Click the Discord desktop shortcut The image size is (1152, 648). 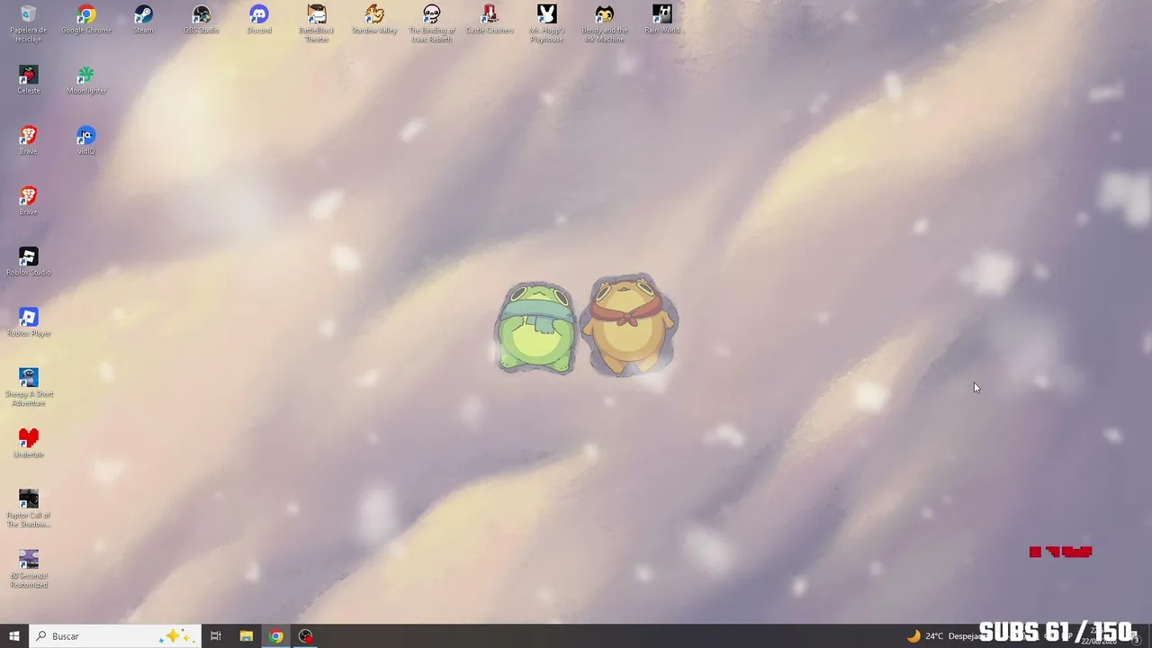pos(259,20)
